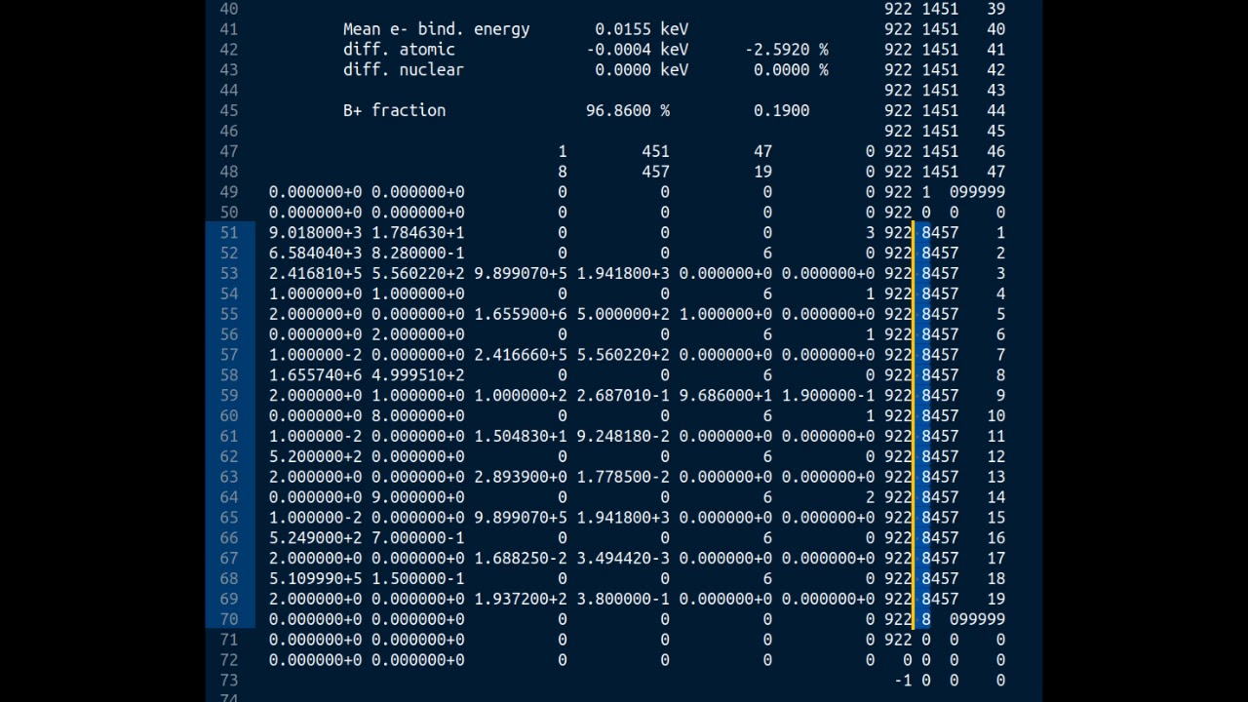Click the value 1.504830+1
The height and width of the screenshot is (702, 1248).
pyautogui.click(x=521, y=437)
